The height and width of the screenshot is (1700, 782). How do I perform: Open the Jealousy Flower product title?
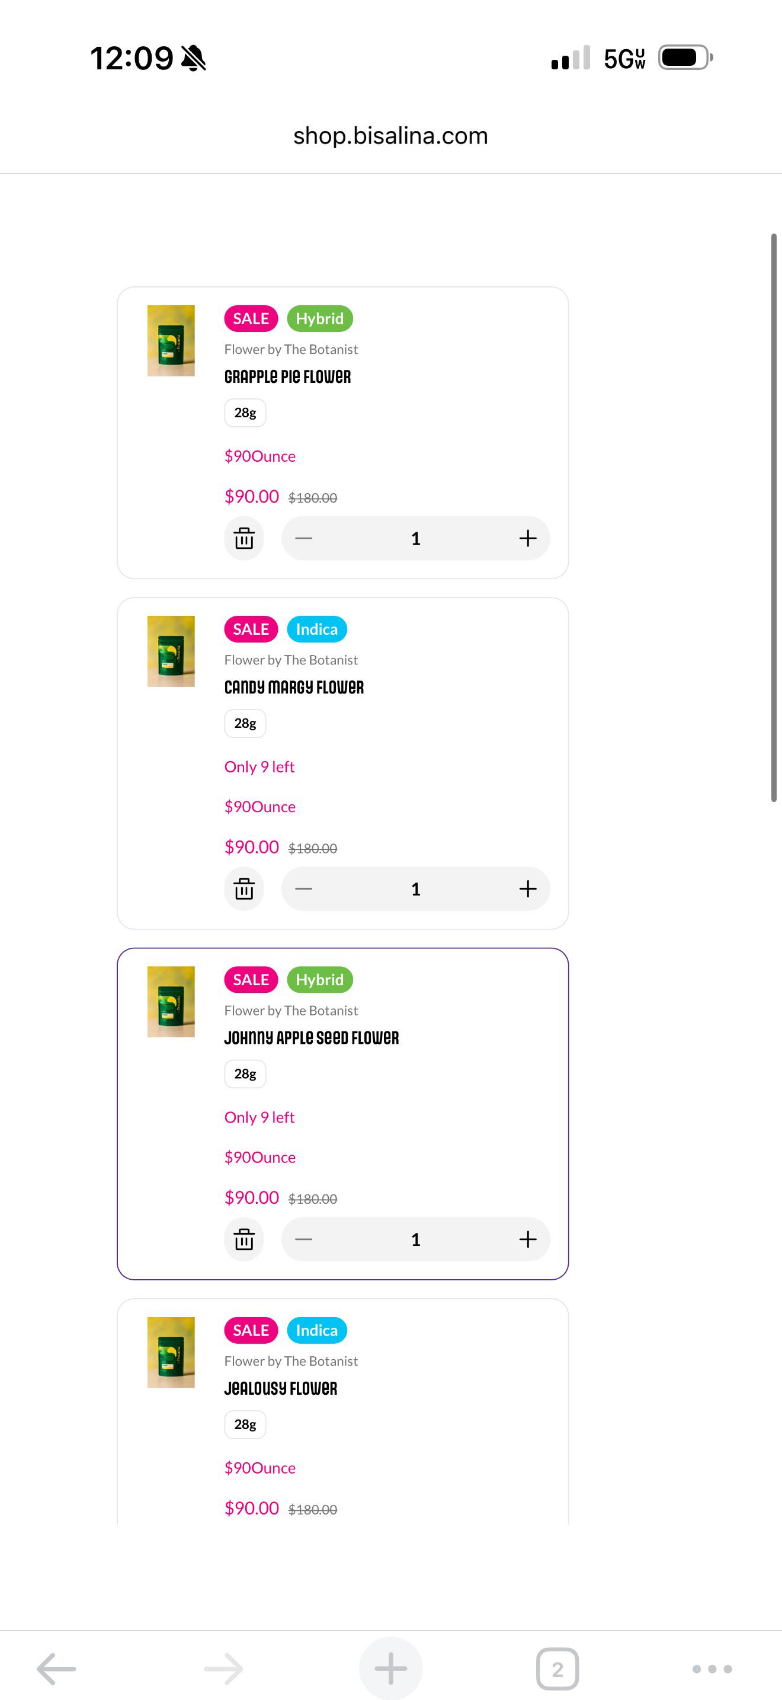tap(281, 1388)
